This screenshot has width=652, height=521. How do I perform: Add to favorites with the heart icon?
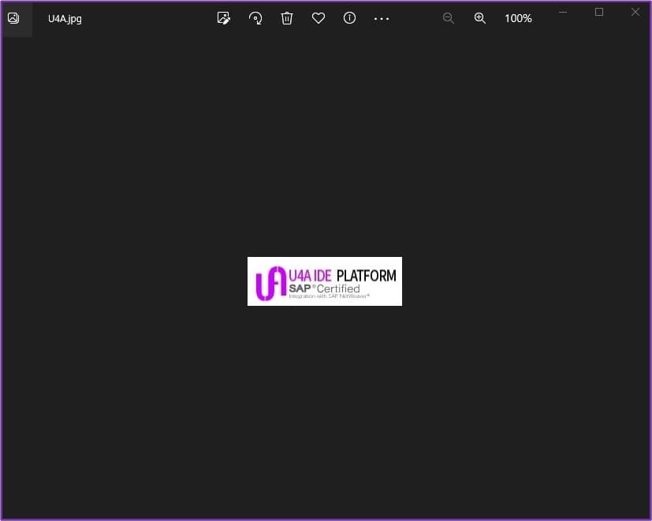tap(319, 18)
